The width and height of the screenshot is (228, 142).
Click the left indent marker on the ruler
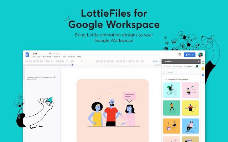pyautogui.click(x=73, y=65)
